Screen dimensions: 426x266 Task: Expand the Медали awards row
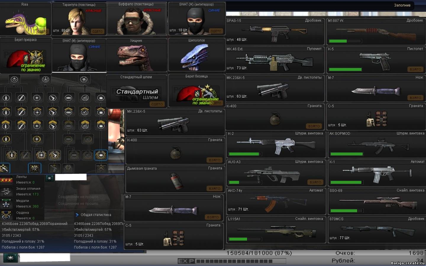coord(22,203)
